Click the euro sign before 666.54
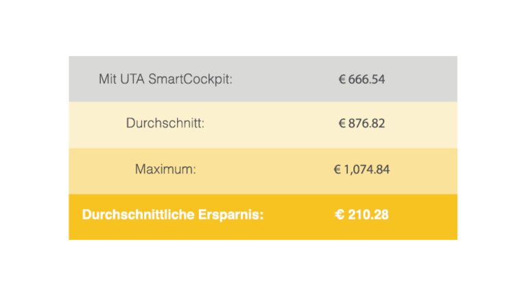The height and width of the screenshot is (296, 527). coord(342,79)
